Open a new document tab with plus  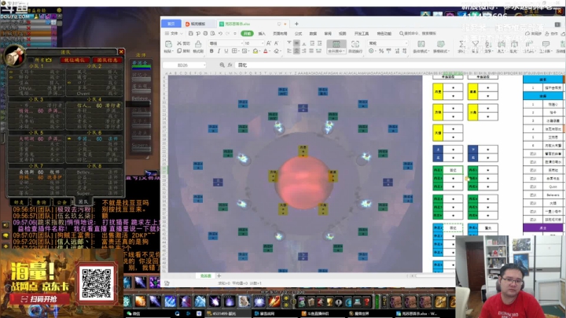coord(296,24)
